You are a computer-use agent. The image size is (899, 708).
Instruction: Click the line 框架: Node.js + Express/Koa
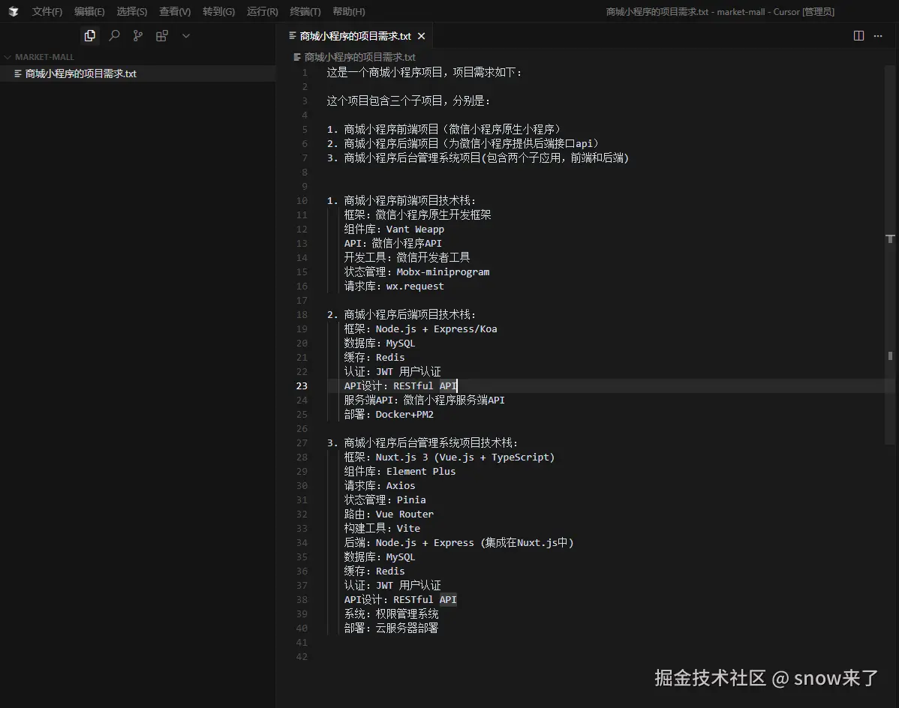pyautogui.click(x=420, y=328)
